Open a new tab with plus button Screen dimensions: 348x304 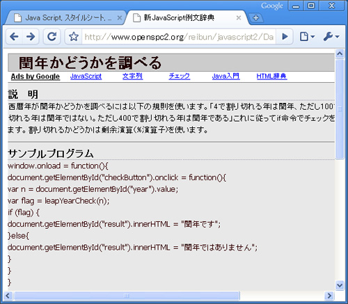255,18
